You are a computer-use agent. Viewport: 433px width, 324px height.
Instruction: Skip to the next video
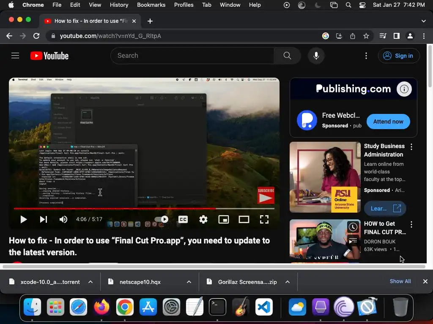[x=44, y=219]
